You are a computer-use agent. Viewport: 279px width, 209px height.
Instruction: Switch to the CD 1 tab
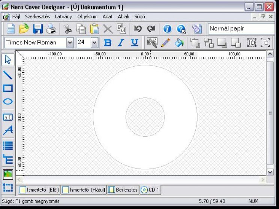coord(150,190)
